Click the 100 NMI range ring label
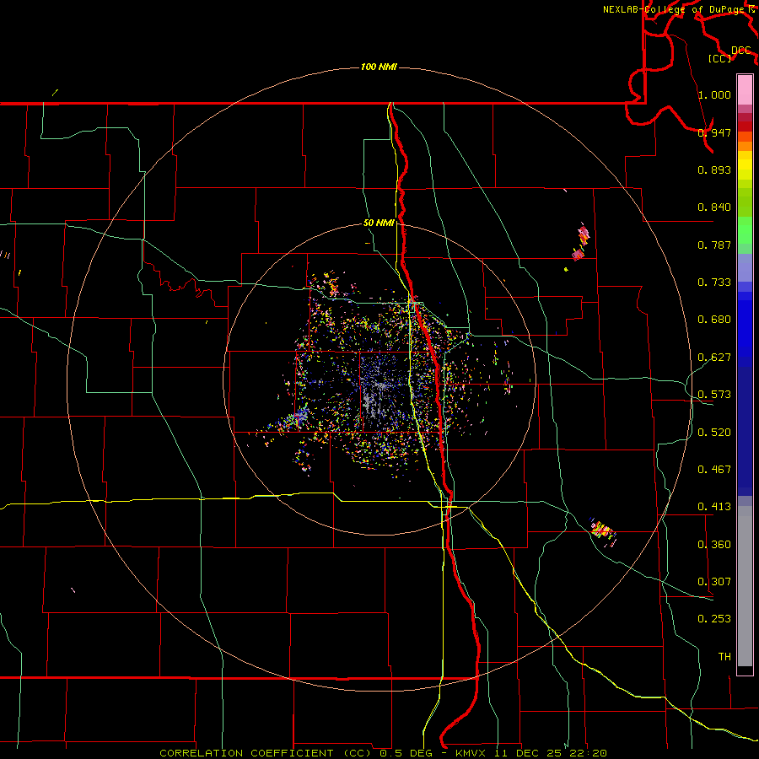This screenshot has height=759, width=759. coord(379,67)
